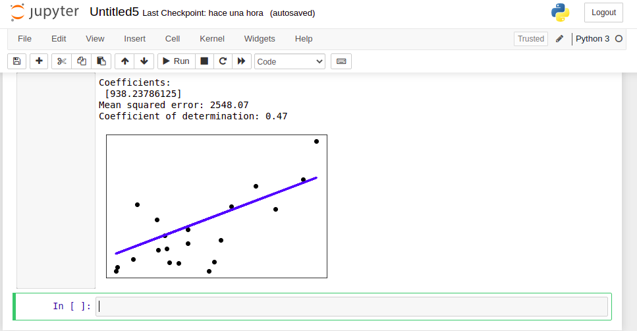Open the command palette keyboard icon

341,61
